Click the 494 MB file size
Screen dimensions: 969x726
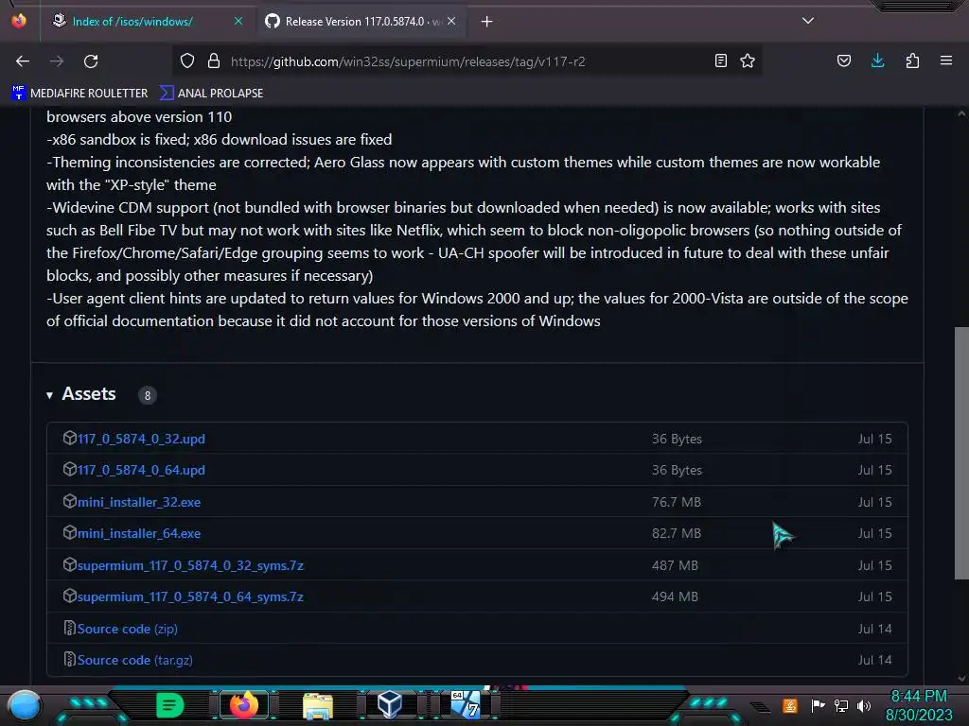coord(675,597)
